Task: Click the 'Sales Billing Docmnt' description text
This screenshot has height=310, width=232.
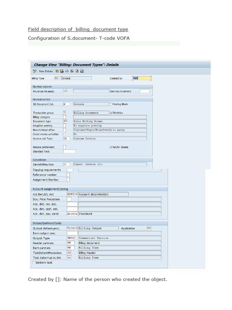Action: [88, 121]
